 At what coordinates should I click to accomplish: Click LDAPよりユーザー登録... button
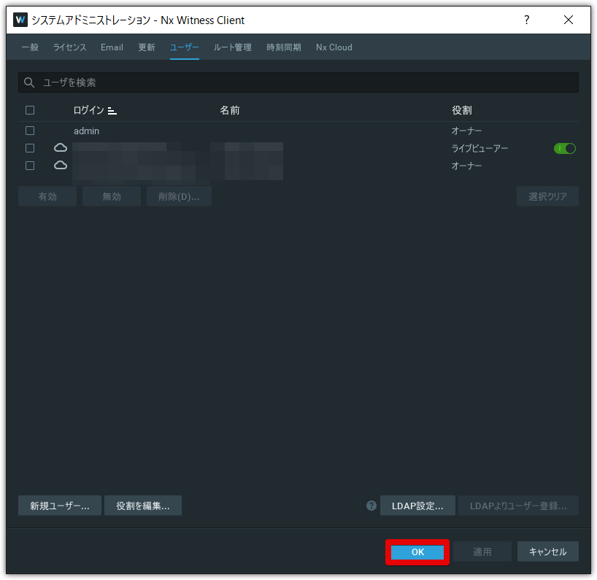point(518,506)
